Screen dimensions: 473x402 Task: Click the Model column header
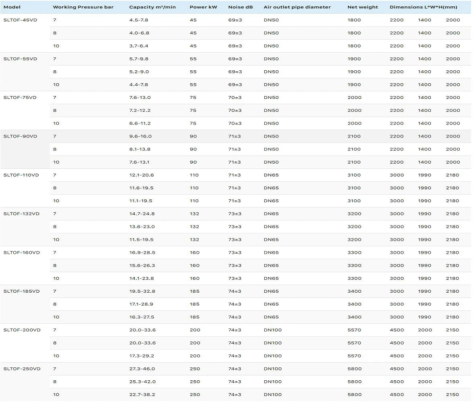pos(12,7)
